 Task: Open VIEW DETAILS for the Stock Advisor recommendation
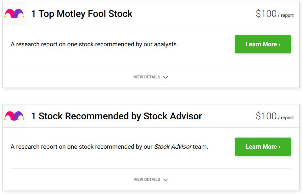coord(147,179)
